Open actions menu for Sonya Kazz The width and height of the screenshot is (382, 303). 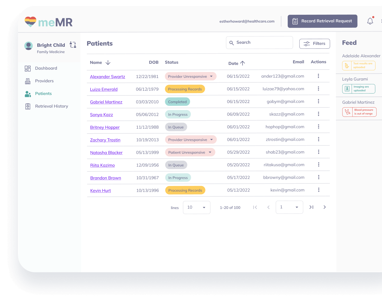[318, 114]
